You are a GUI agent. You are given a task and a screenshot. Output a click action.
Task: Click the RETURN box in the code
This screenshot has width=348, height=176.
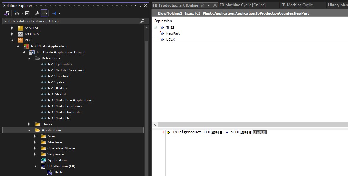coord(260,132)
